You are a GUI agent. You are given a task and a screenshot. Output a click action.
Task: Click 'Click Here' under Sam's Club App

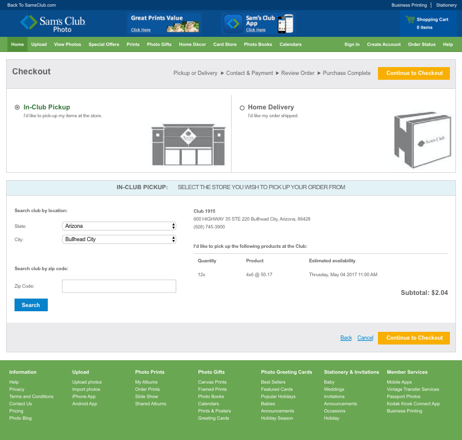tap(256, 30)
